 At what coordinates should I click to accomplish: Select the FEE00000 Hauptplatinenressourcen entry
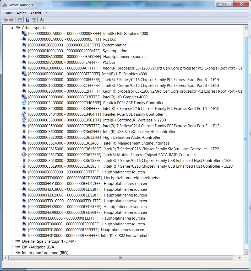pos(86,218)
